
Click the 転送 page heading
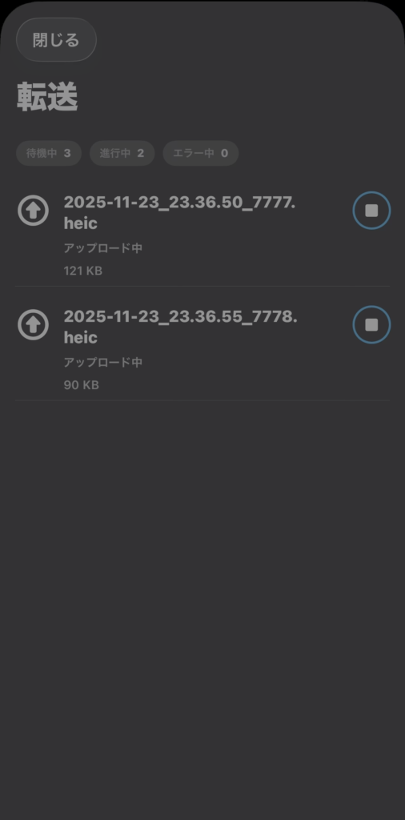click(47, 97)
